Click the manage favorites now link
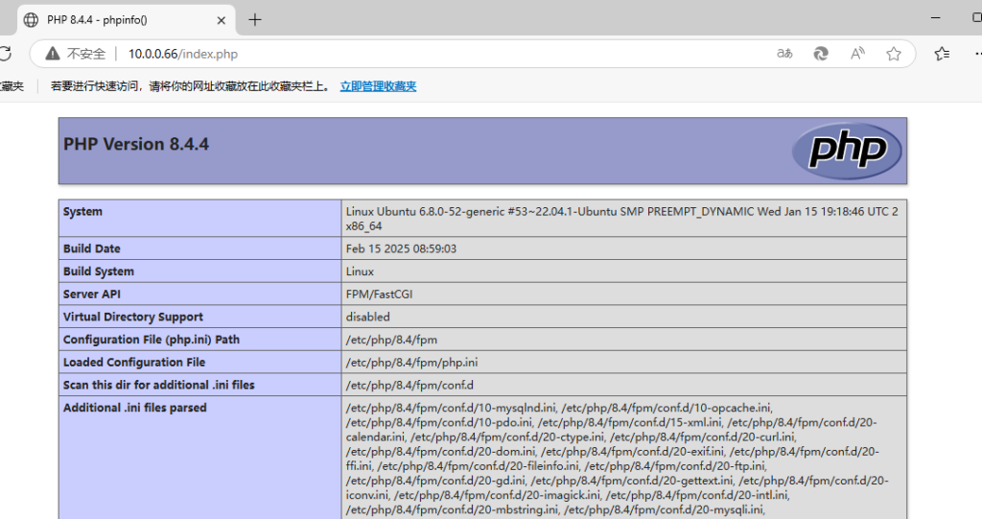This screenshot has width=982, height=519. (x=378, y=86)
